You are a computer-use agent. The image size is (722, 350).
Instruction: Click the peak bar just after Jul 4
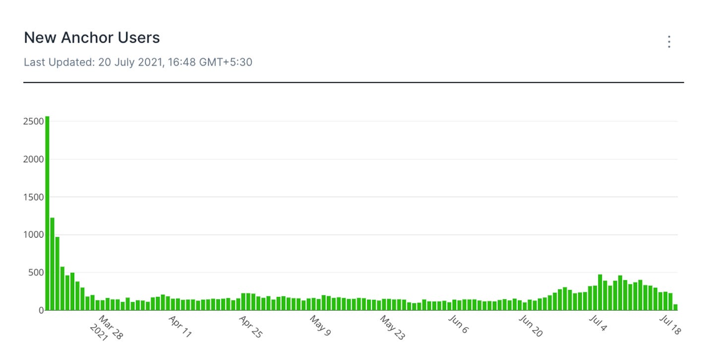pos(600,292)
